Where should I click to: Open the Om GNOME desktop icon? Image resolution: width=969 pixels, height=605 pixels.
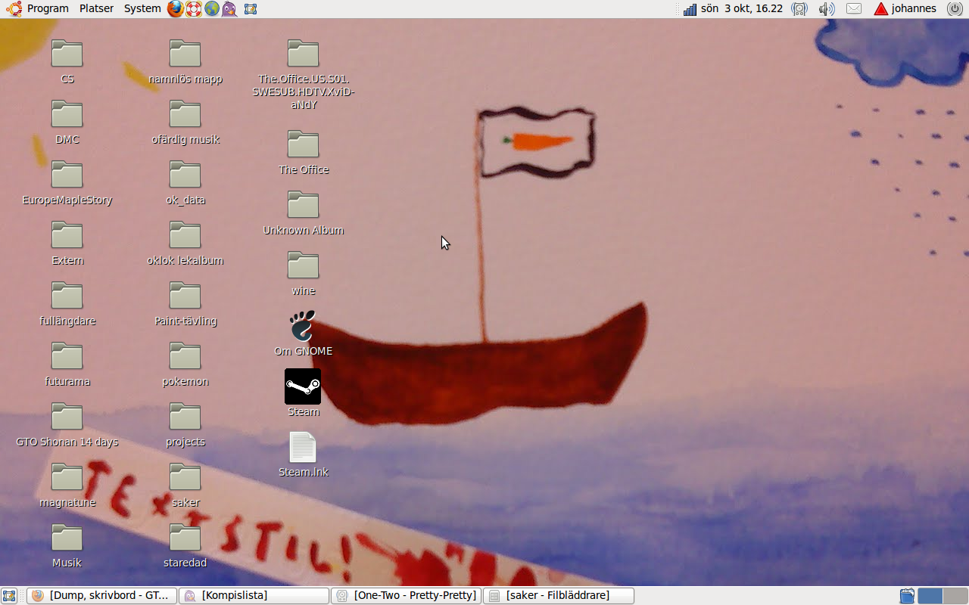click(x=303, y=327)
